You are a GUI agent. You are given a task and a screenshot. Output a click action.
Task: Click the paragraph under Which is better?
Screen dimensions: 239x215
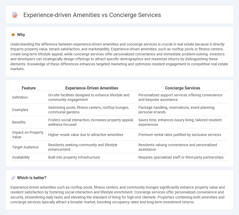(x=117, y=195)
